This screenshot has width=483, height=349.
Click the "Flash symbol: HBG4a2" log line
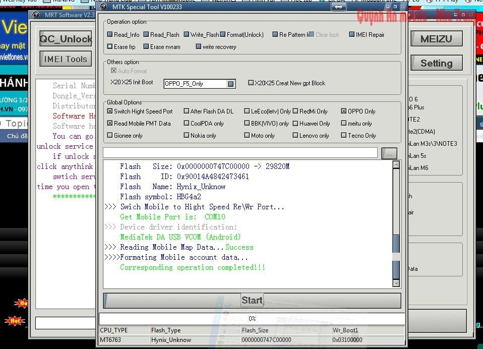coord(160,197)
